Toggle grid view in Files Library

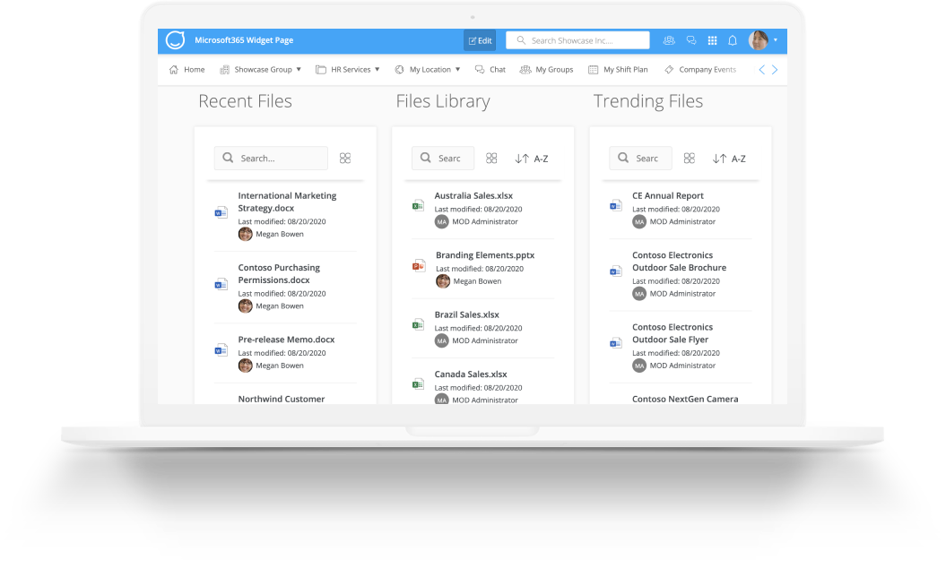[491, 158]
